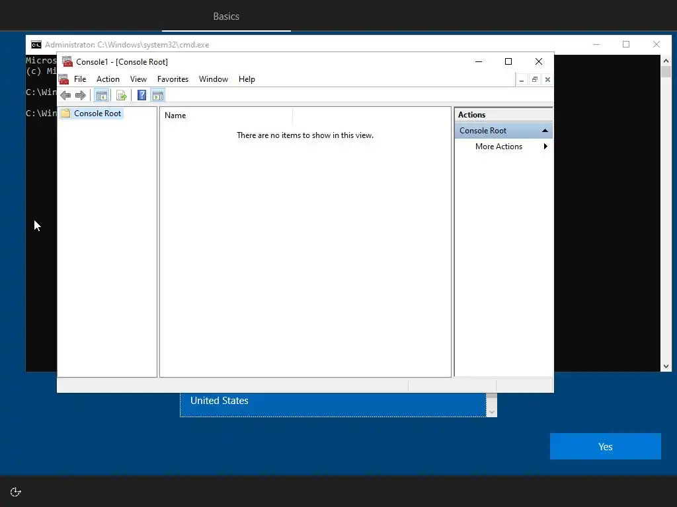Restore down the inner Console Root child window
Image resolution: width=677 pixels, height=507 pixels.
pos(534,79)
